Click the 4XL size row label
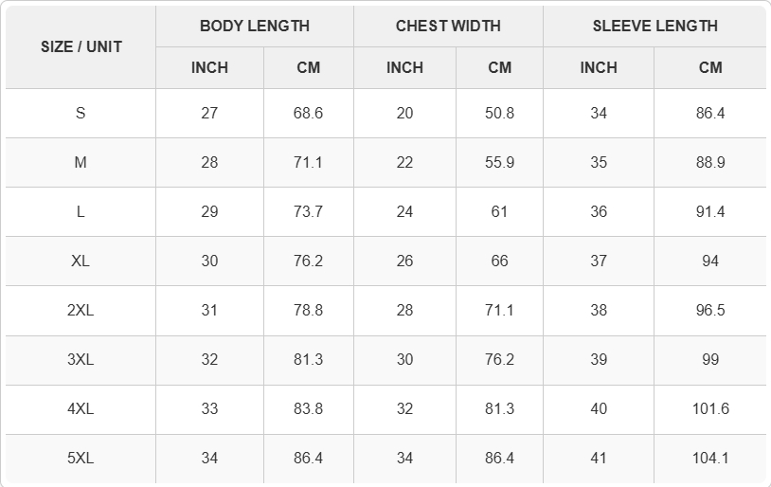 [x=81, y=409]
